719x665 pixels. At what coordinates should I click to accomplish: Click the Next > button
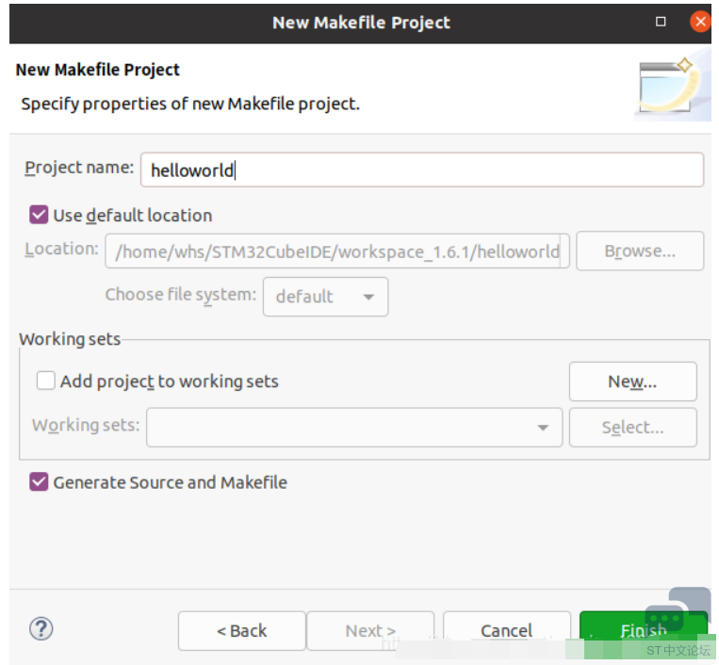[x=369, y=630]
